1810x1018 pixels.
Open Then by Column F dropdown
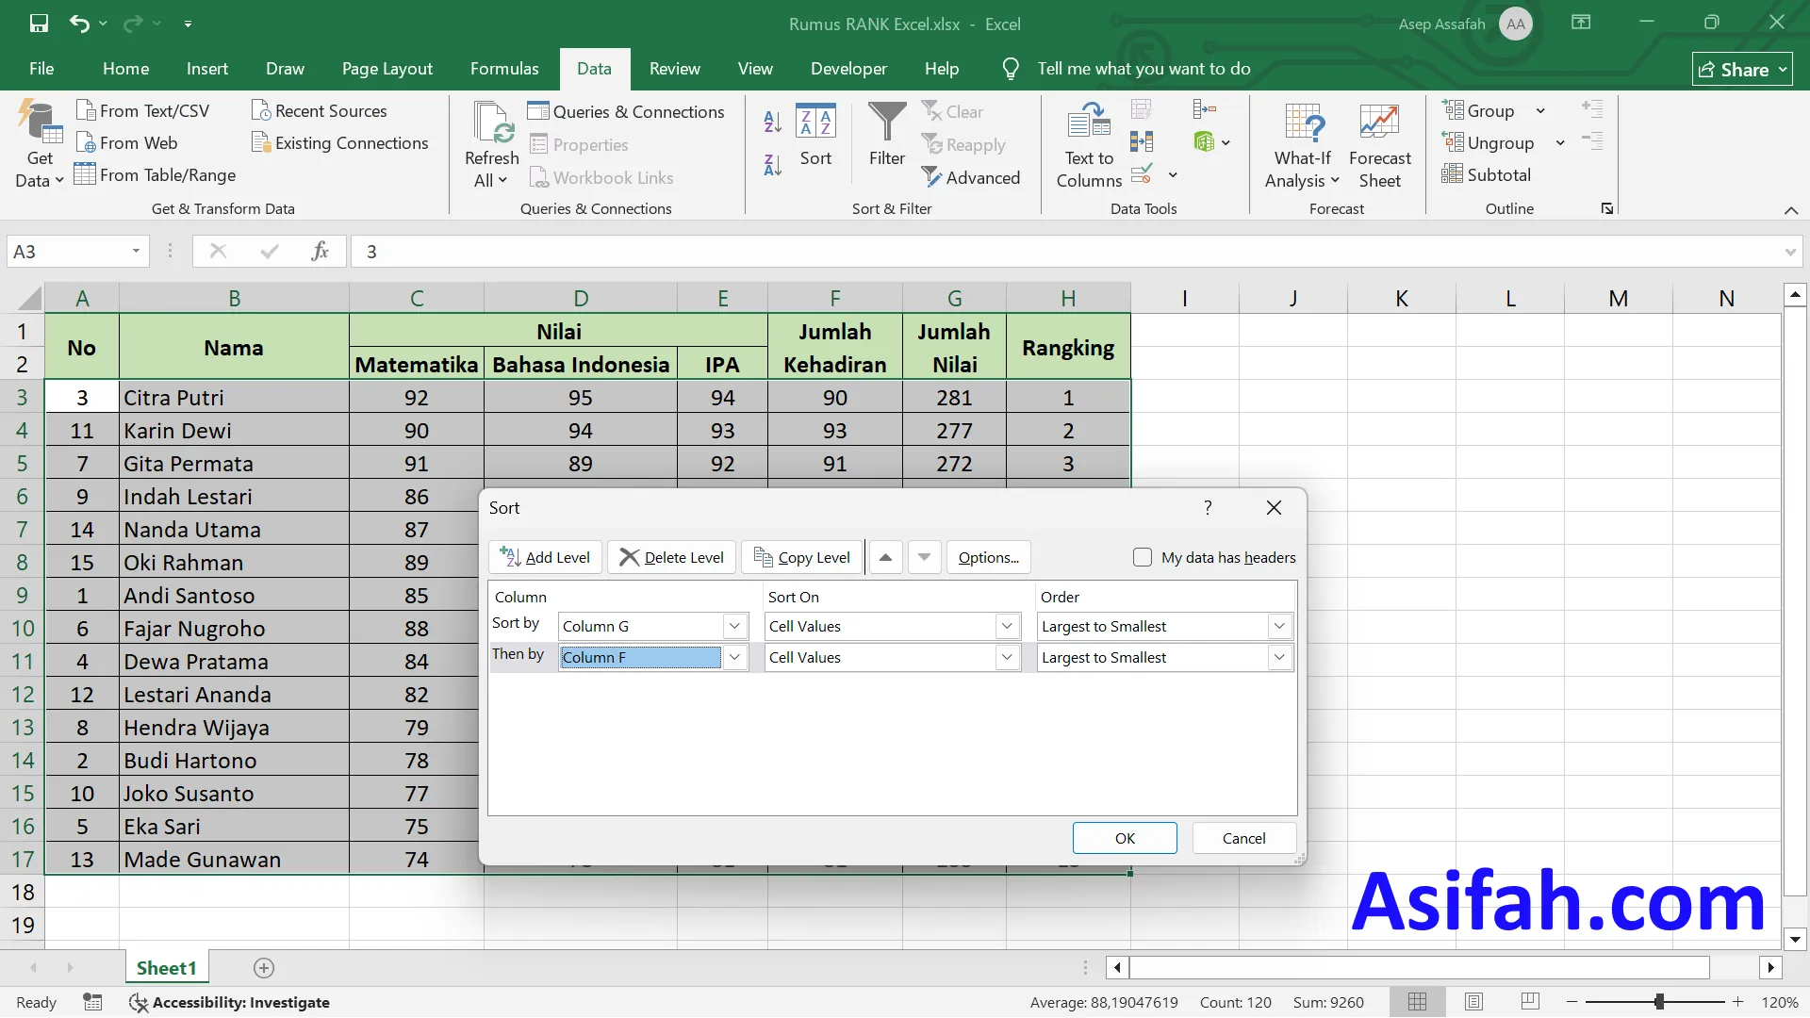click(734, 657)
